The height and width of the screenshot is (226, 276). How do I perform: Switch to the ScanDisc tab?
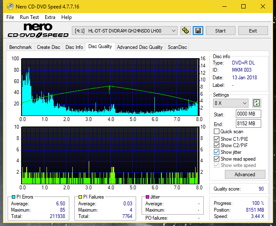point(177,47)
